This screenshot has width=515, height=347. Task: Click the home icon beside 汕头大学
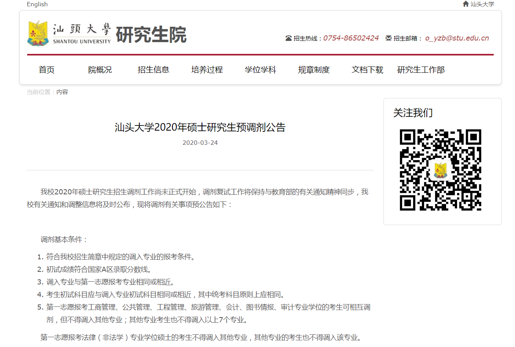coord(466,4)
